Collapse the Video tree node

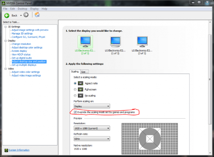point(6,69)
